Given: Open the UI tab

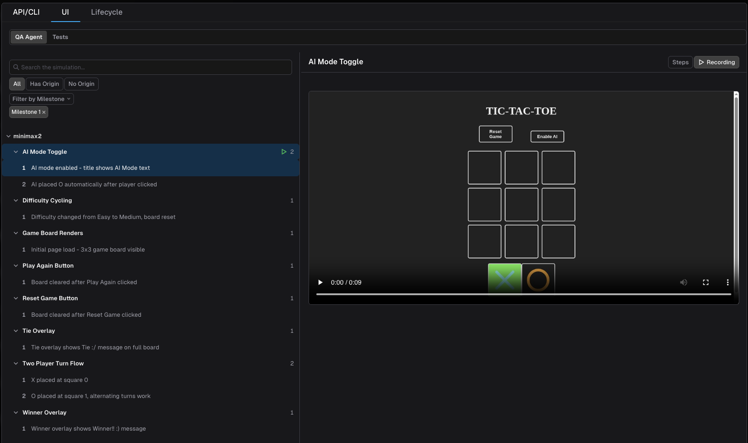Looking at the screenshot, I should [65, 12].
